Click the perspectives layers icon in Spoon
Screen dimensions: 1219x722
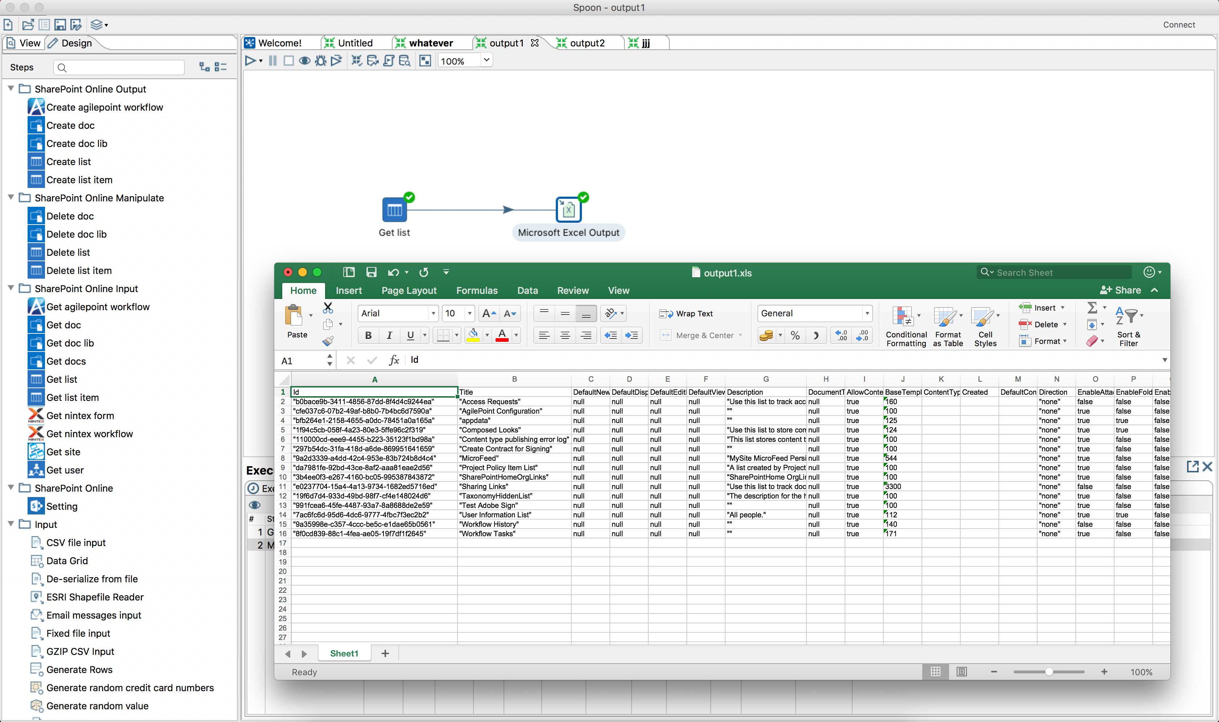point(96,24)
